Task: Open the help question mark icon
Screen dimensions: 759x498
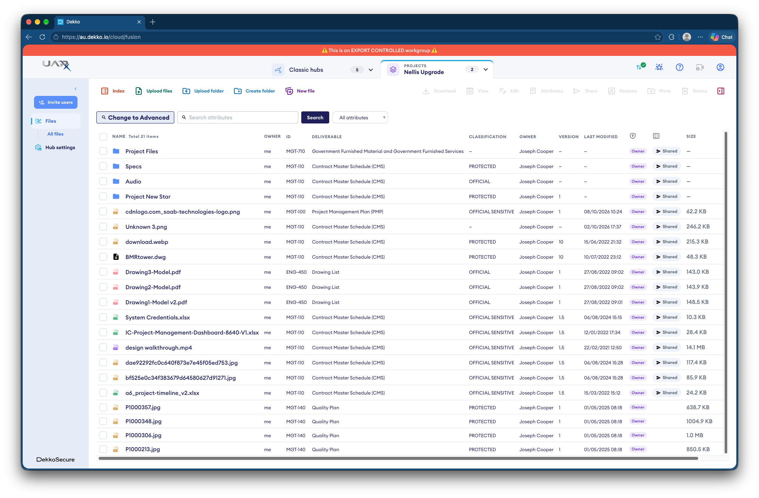Action: pos(680,67)
